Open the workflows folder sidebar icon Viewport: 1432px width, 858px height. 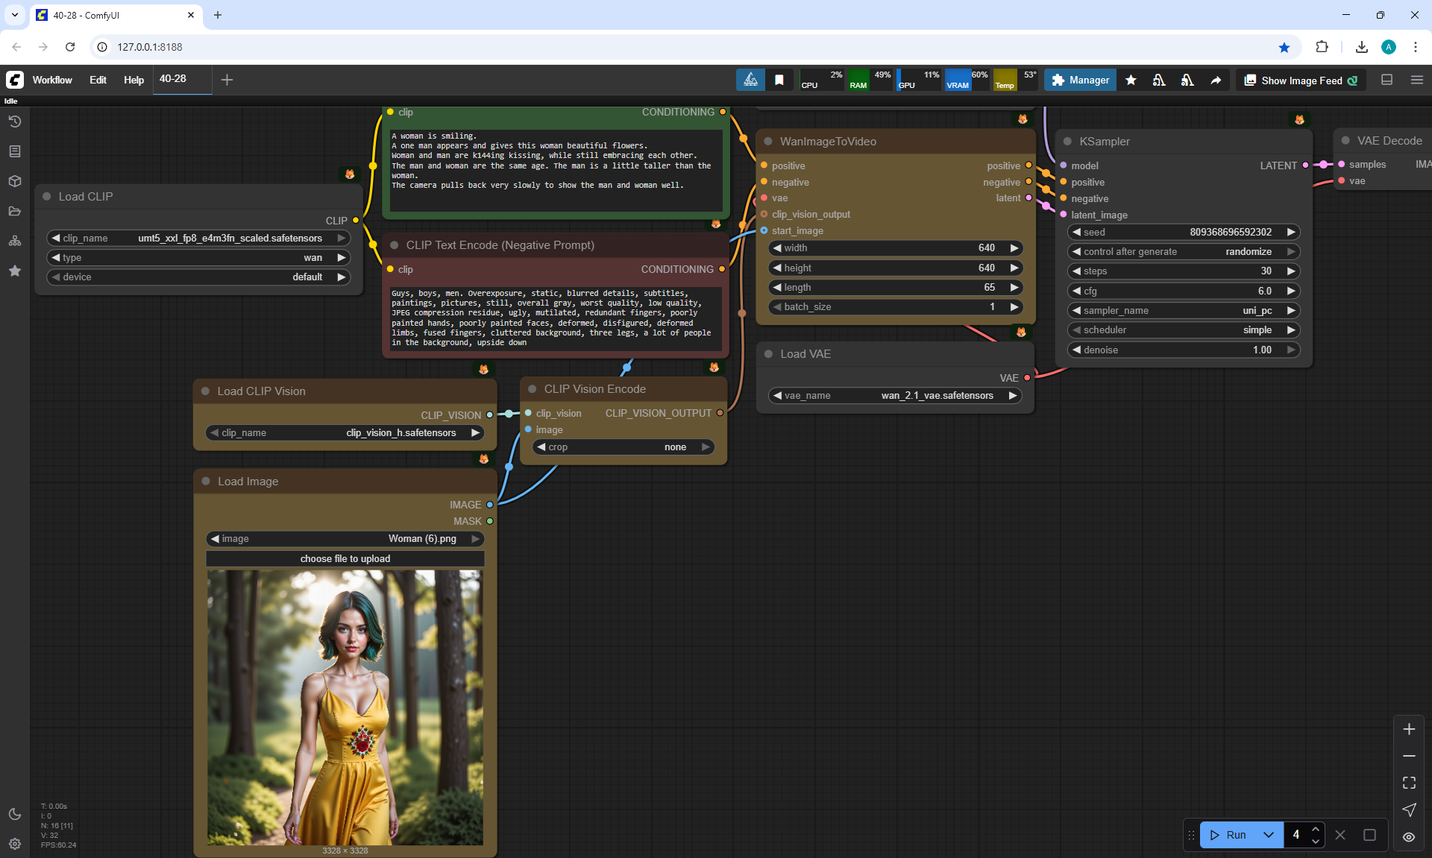[x=14, y=211]
